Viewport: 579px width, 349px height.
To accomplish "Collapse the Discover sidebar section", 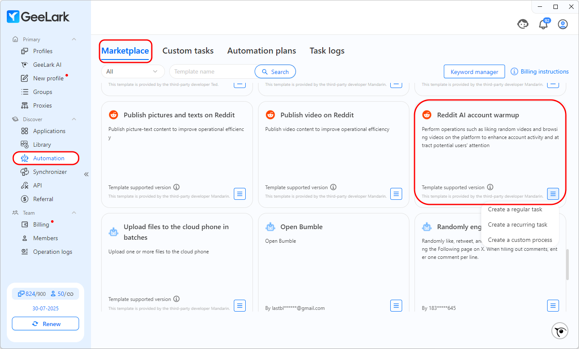I will point(74,119).
